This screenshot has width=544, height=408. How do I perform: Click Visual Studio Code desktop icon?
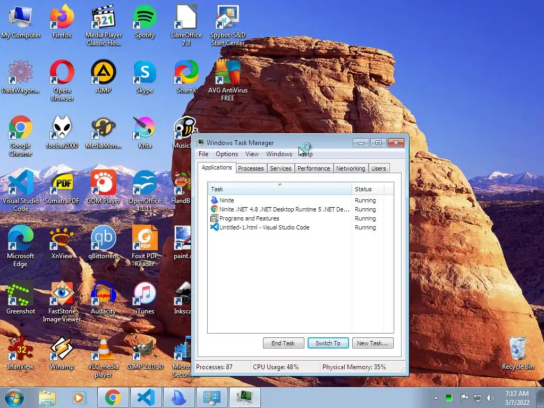click(x=21, y=191)
